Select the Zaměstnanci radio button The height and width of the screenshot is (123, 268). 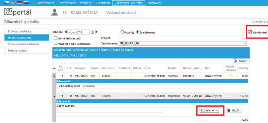[137, 32]
